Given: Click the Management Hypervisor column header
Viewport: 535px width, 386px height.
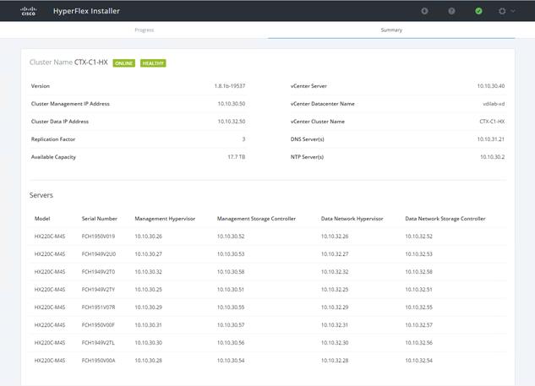Looking at the screenshot, I should point(165,219).
